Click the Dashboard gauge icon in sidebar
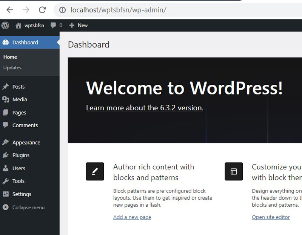Viewport: 302px width, 235px height. pos(6,42)
